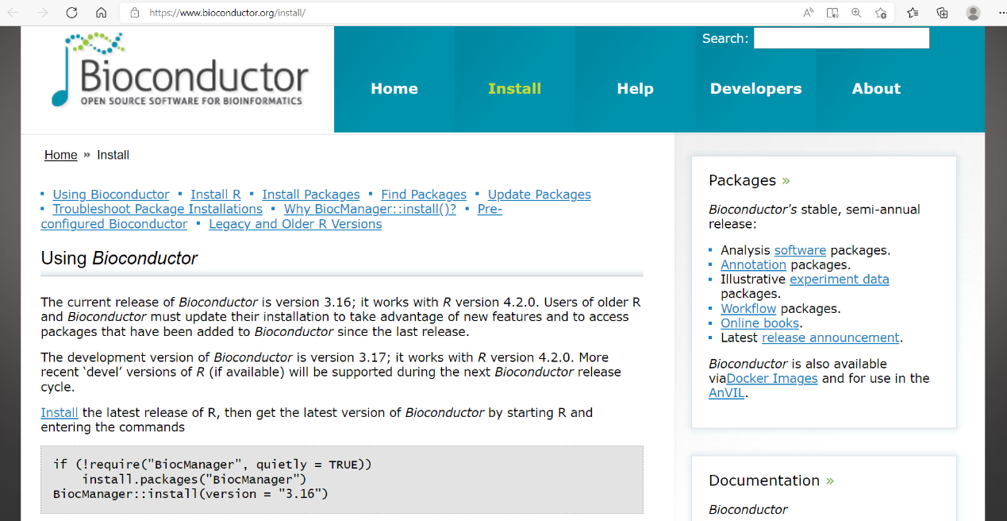Open Pre-configured Bioconductor link
The width and height of the screenshot is (1007, 521).
tap(114, 224)
